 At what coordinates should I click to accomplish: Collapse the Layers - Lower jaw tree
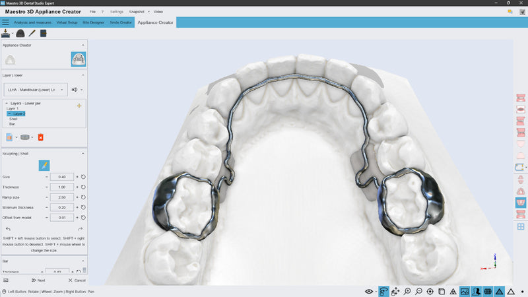[x=6, y=103]
